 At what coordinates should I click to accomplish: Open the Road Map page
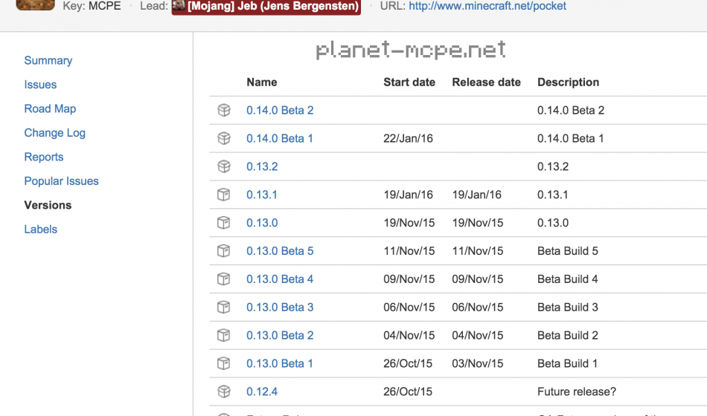[x=50, y=108]
